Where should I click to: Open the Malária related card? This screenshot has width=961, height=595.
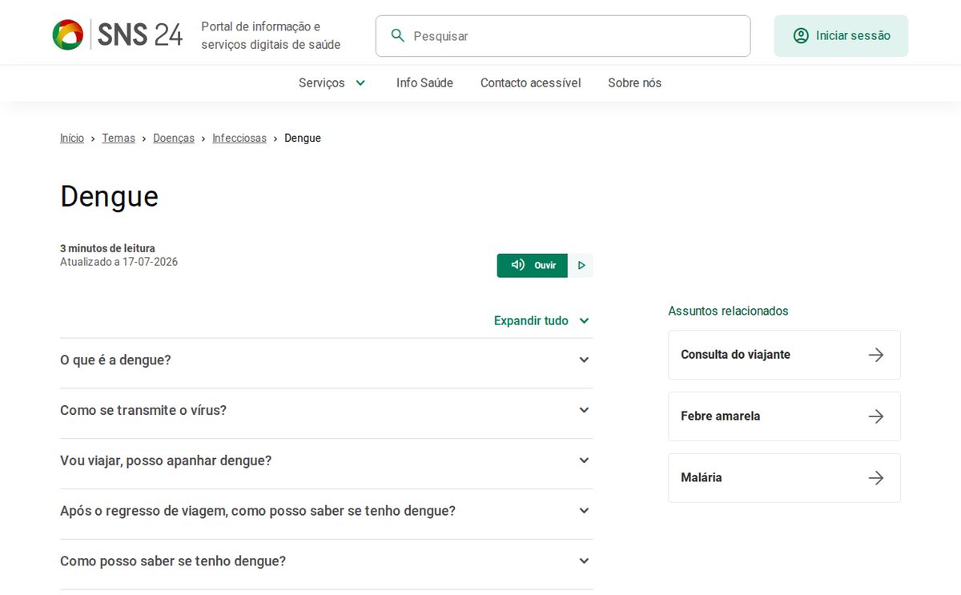[784, 478]
